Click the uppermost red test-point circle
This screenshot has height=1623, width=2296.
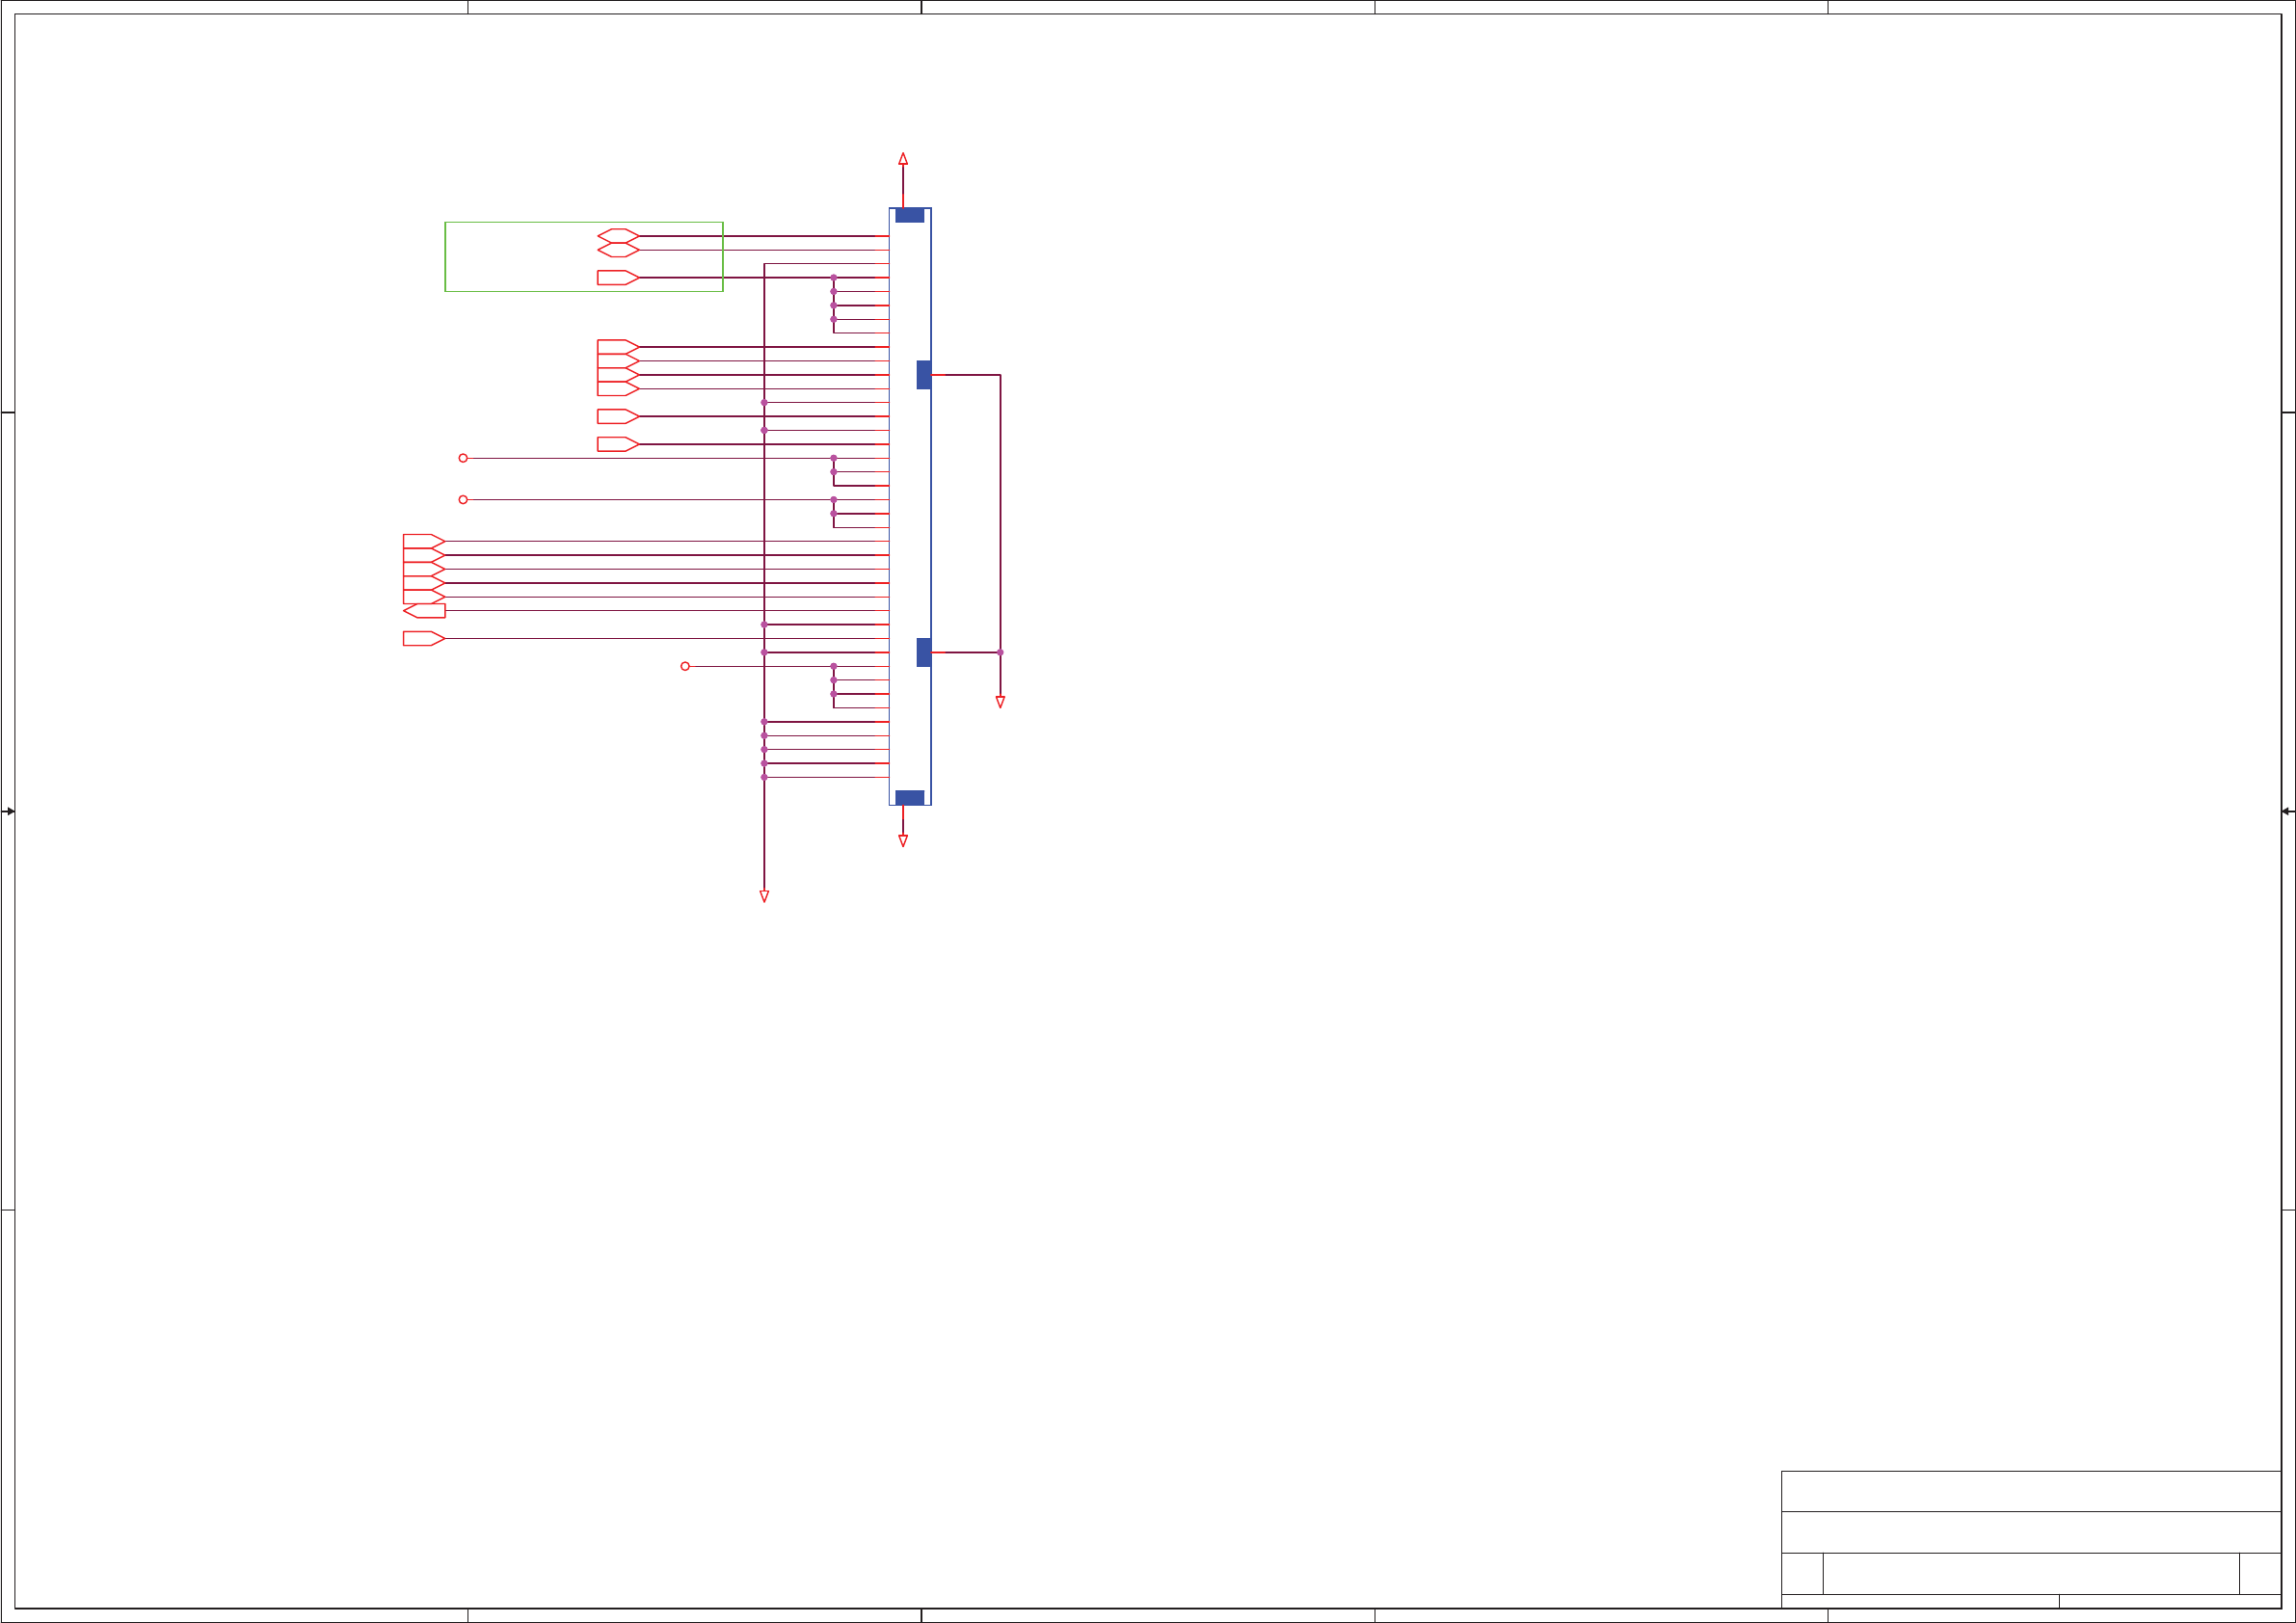(463, 458)
